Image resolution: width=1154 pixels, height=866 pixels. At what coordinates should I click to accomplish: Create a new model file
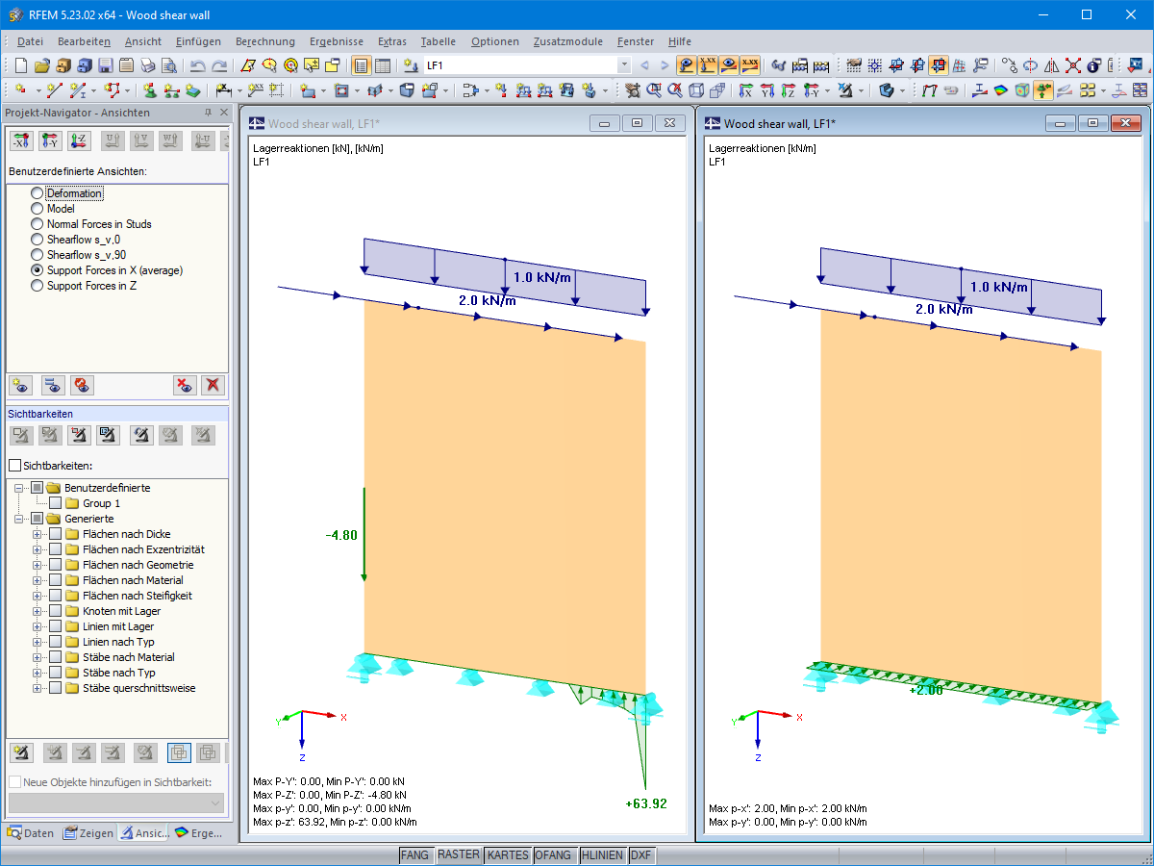pos(22,65)
